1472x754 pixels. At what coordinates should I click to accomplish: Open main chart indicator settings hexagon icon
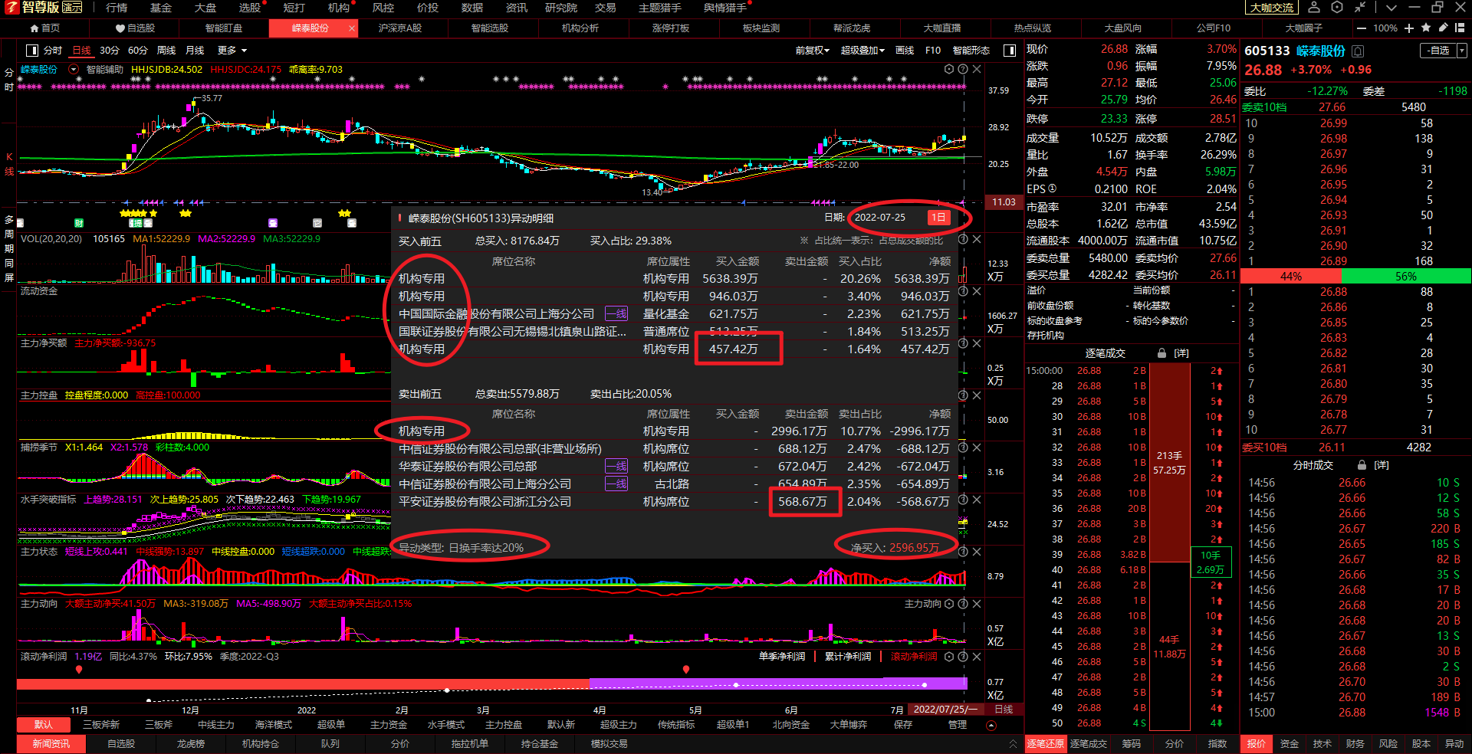(949, 69)
